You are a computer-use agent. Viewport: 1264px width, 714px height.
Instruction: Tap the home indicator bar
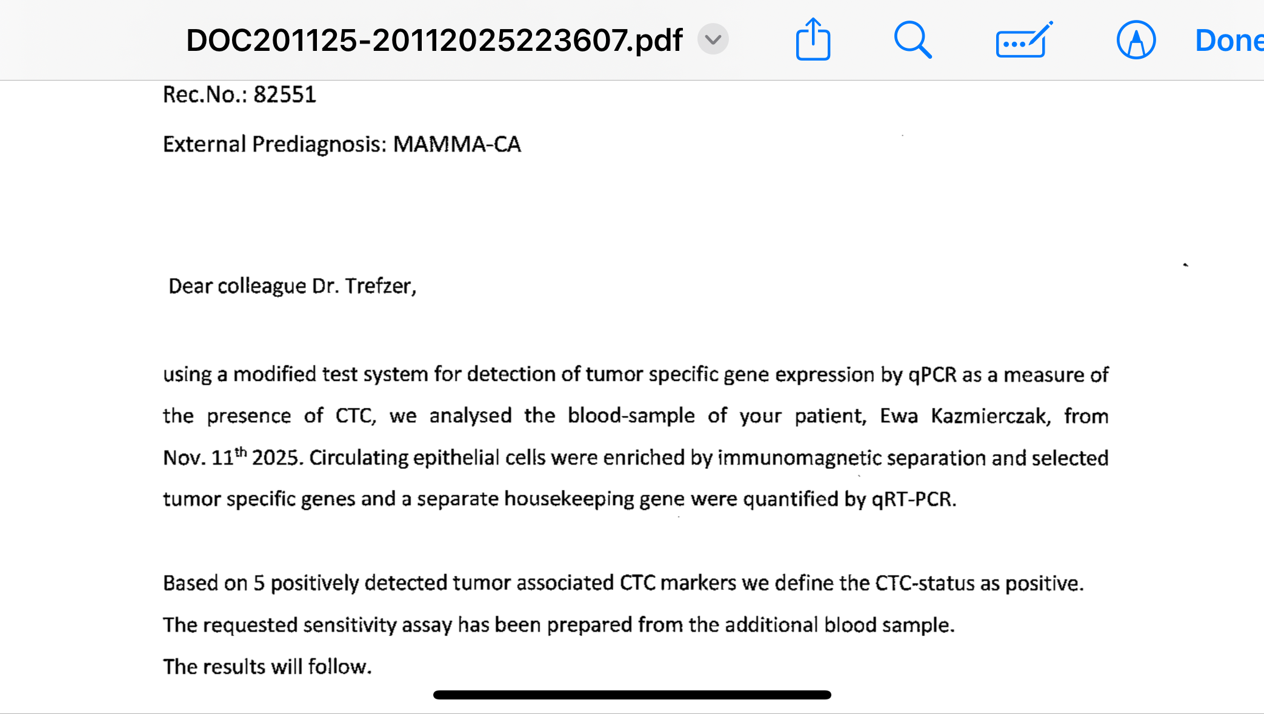pos(632,695)
